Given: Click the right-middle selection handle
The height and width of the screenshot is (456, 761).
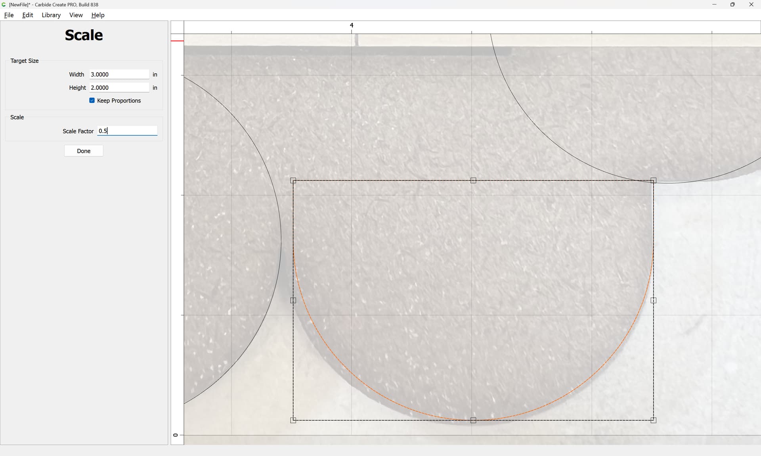Looking at the screenshot, I should tap(653, 300).
